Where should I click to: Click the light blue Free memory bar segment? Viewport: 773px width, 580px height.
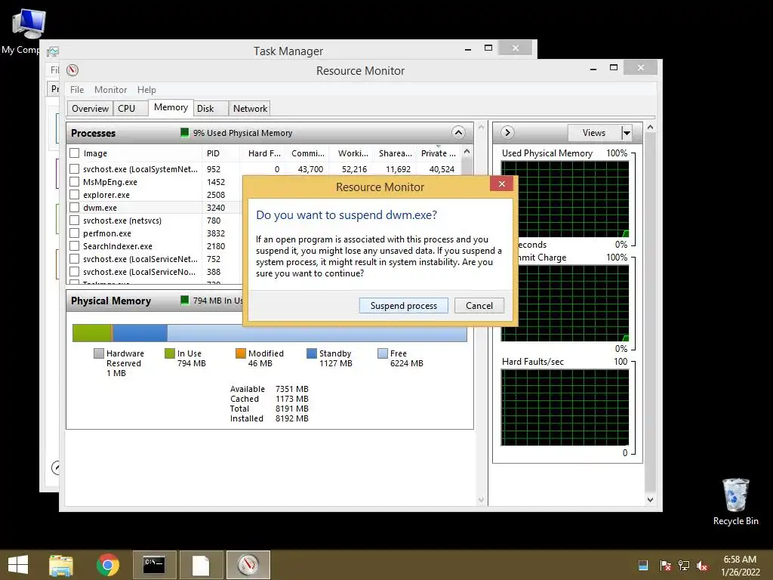pos(316,333)
